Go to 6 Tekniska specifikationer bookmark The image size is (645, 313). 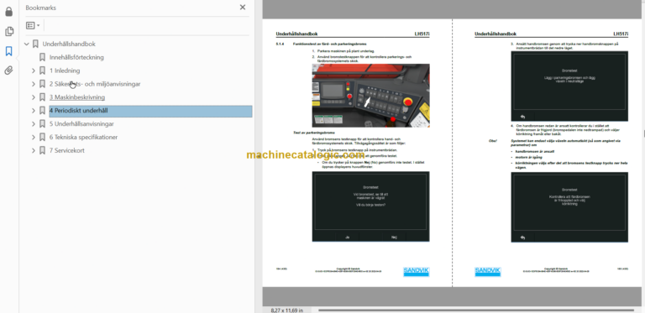(83, 137)
